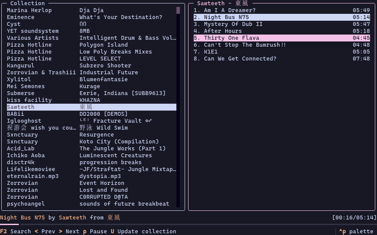This screenshot has height=235, width=377.
Task: Play track 4 After Hours
Action: pos(282,31)
